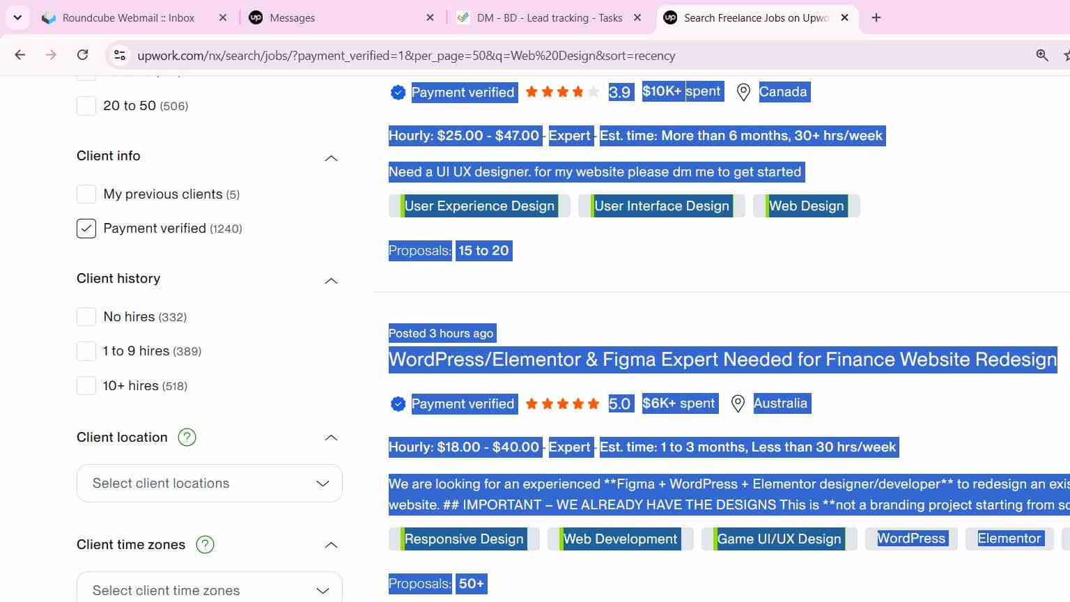Click the zoom magnifier icon in address bar
Image resolution: width=1070 pixels, height=602 pixels.
(x=1042, y=55)
